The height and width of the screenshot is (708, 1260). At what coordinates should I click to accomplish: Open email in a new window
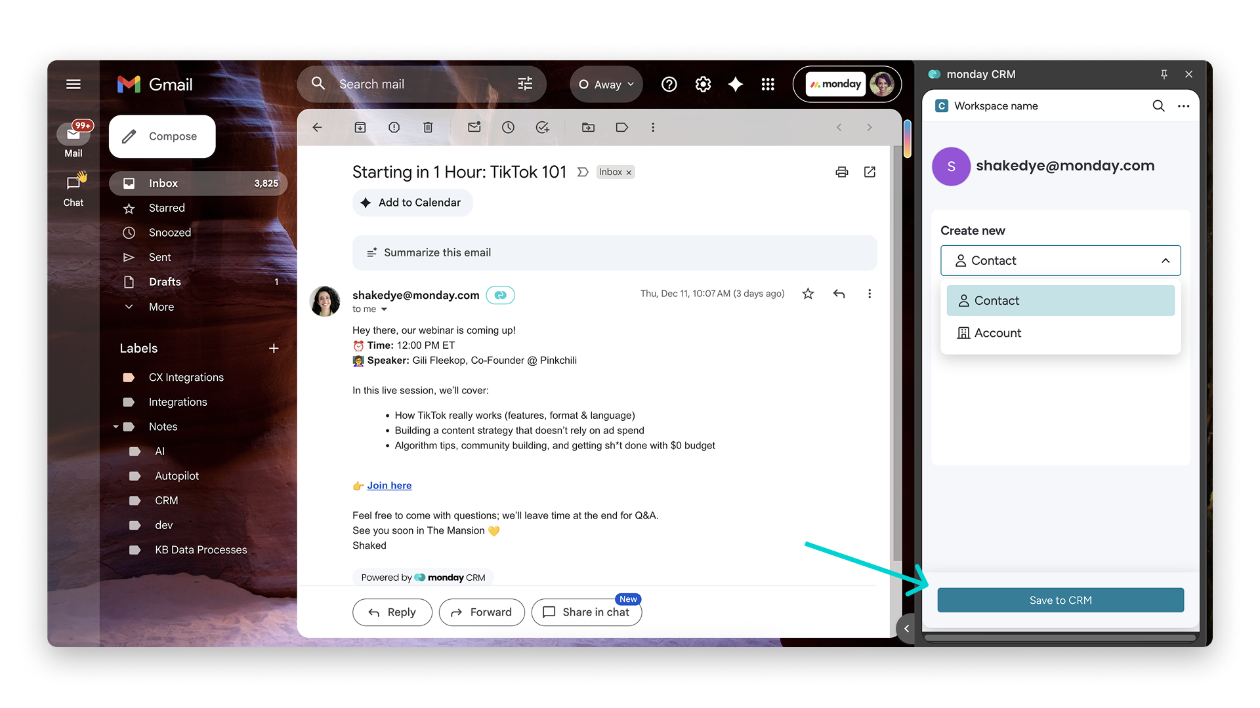click(x=870, y=172)
